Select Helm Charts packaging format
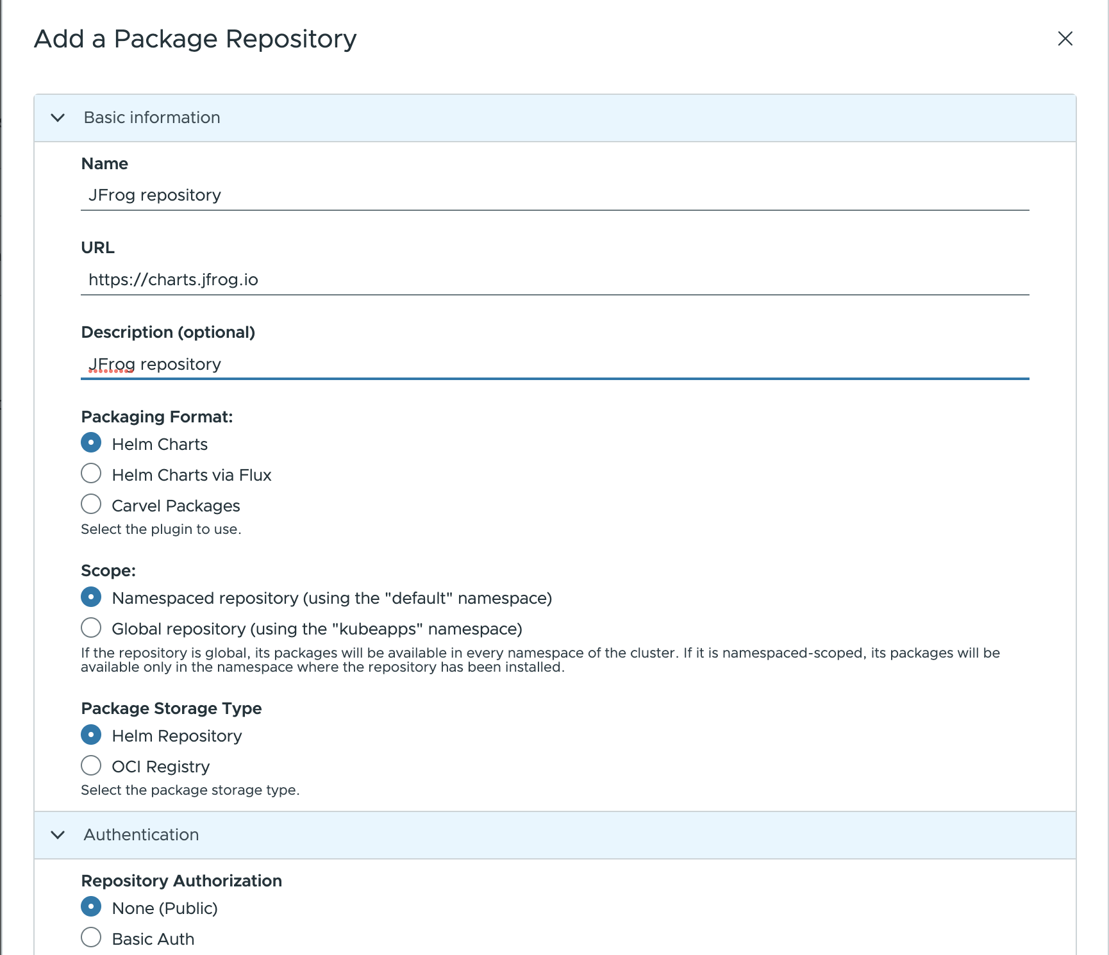 (91, 442)
